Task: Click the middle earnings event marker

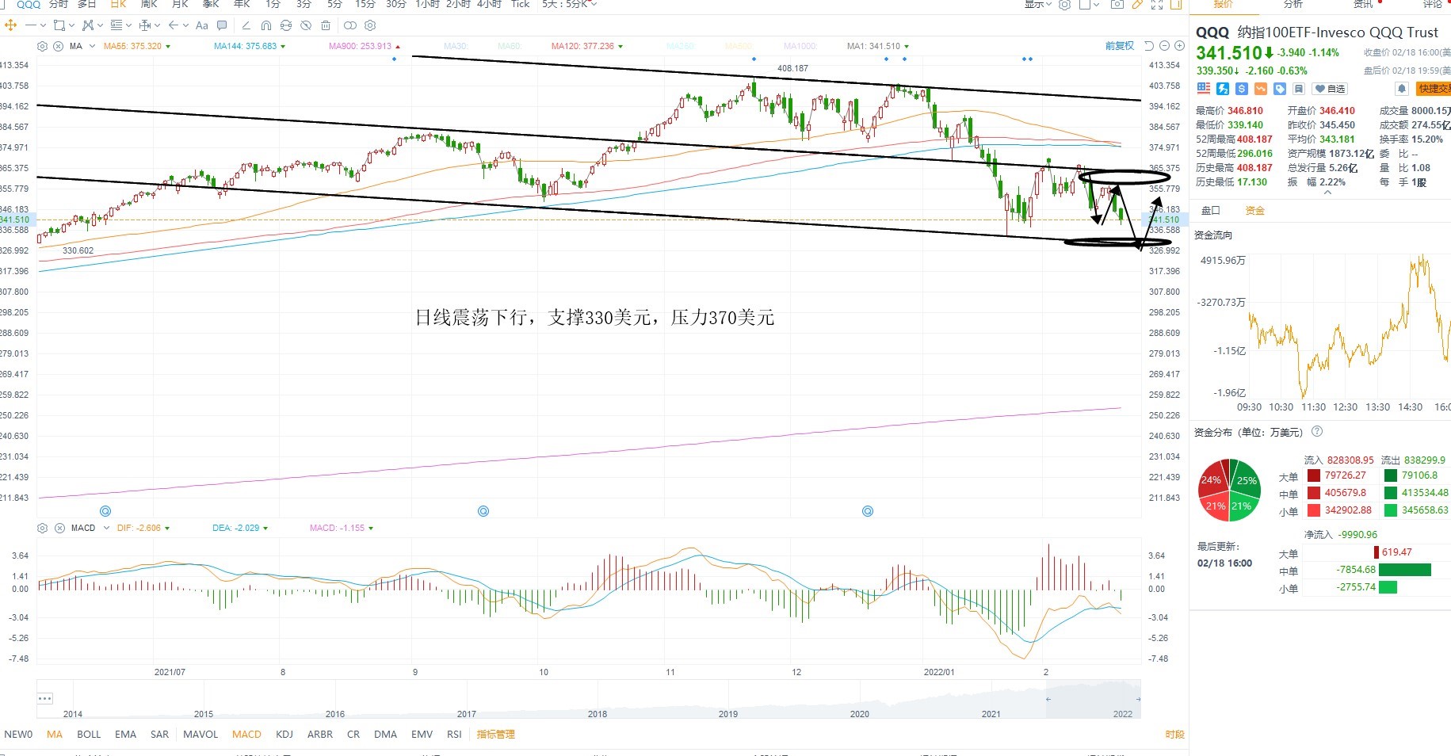Action: (483, 511)
